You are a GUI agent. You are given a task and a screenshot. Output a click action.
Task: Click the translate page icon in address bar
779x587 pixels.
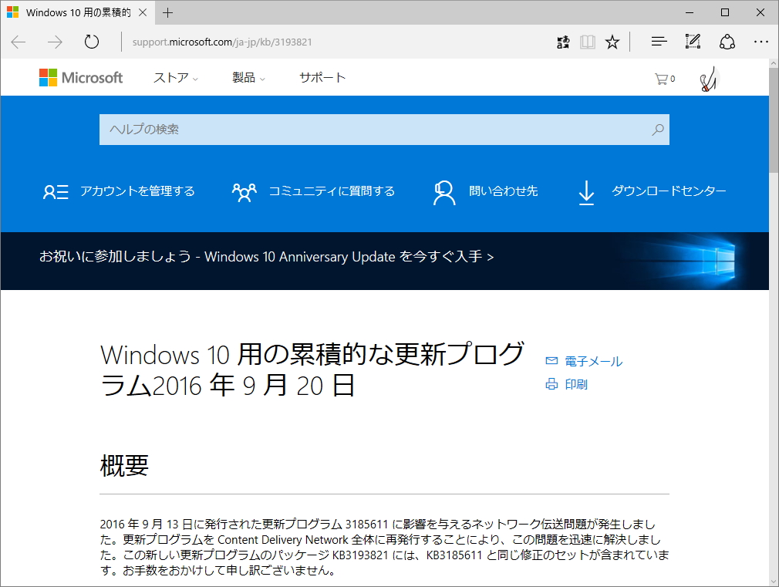coord(563,42)
